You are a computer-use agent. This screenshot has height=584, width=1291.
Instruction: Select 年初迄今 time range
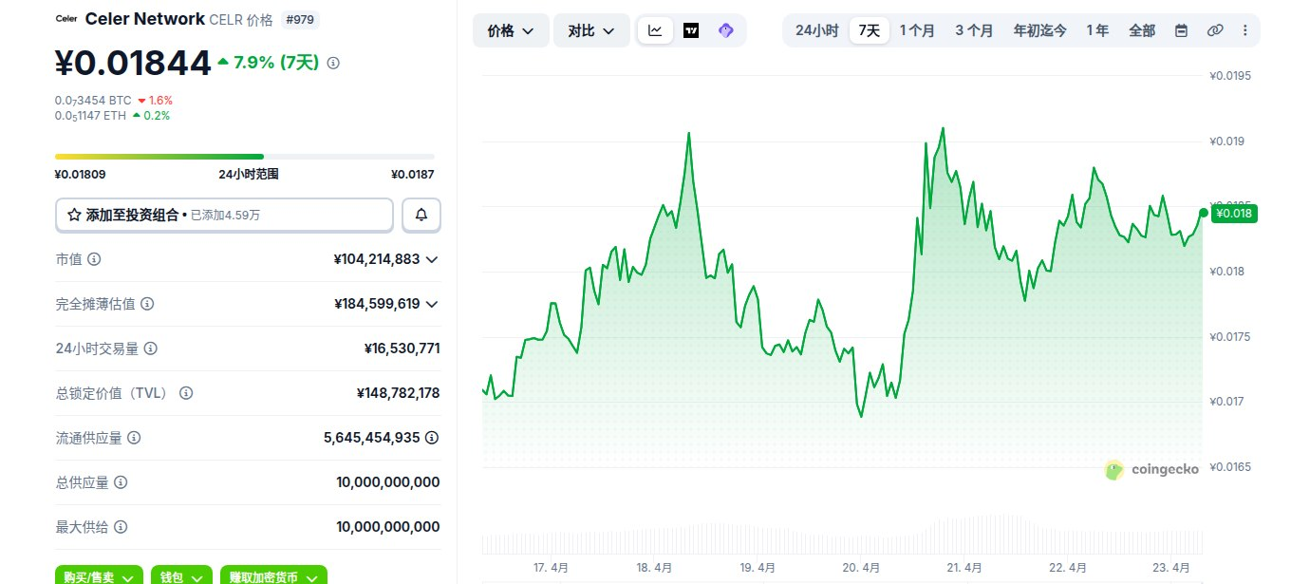coord(1039,30)
